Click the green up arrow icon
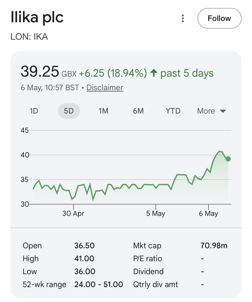Image resolution: width=252 pixels, height=302 pixels. [x=154, y=73]
